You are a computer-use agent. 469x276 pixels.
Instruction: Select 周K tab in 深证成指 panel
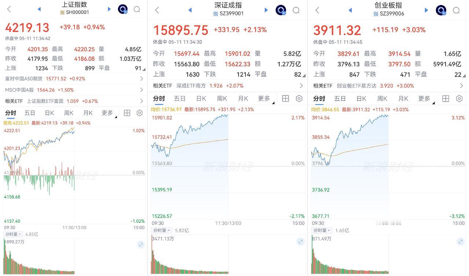click(x=222, y=99)
